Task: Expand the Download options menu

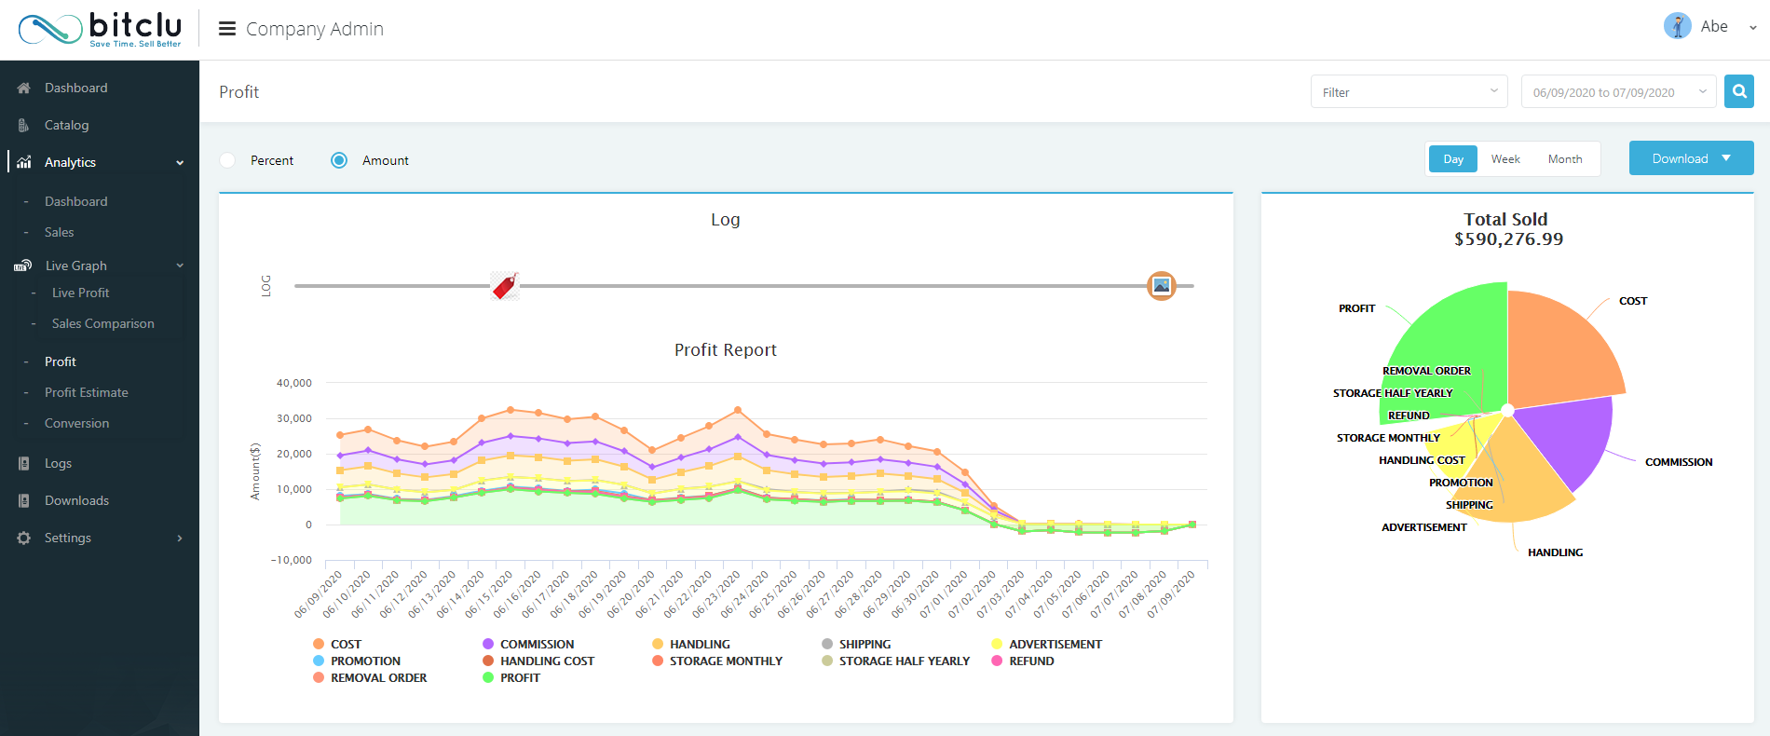Action: (x=1691, y=158)
